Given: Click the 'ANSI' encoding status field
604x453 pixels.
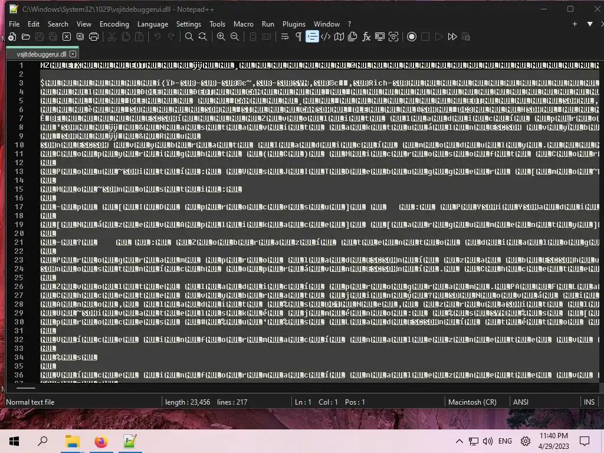Looking at the screenshot, I should point(521,402).
